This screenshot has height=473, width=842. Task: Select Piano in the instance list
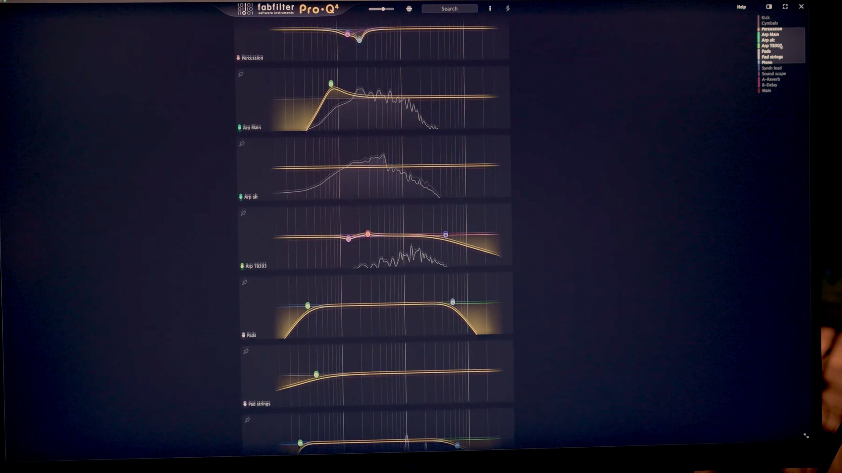767,63
